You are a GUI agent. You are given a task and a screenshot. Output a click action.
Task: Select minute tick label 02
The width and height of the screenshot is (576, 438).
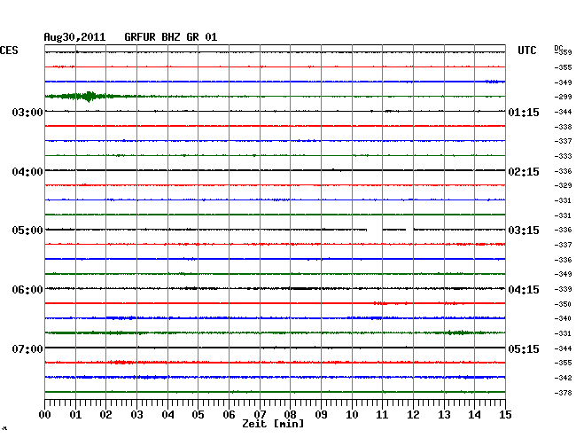105,414
